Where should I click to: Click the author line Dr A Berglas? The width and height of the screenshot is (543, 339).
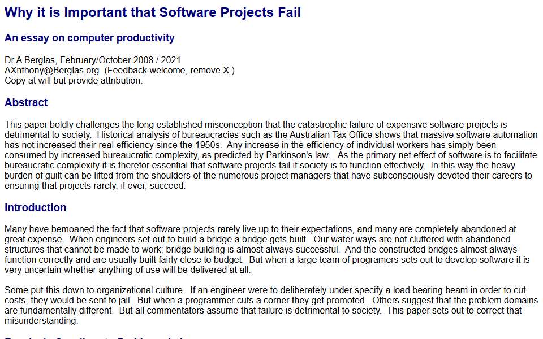(30, 60)
